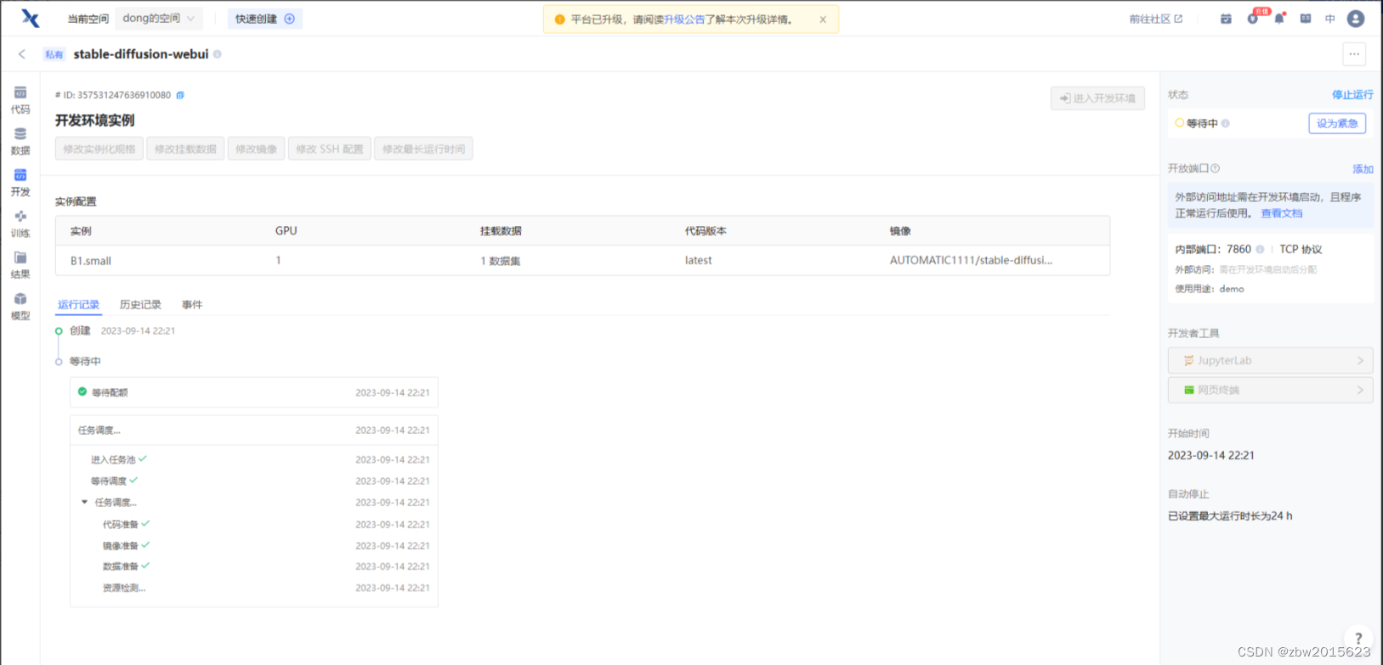
Task: Dismiss the upgrade notice banner
Action: coord(823,20)
